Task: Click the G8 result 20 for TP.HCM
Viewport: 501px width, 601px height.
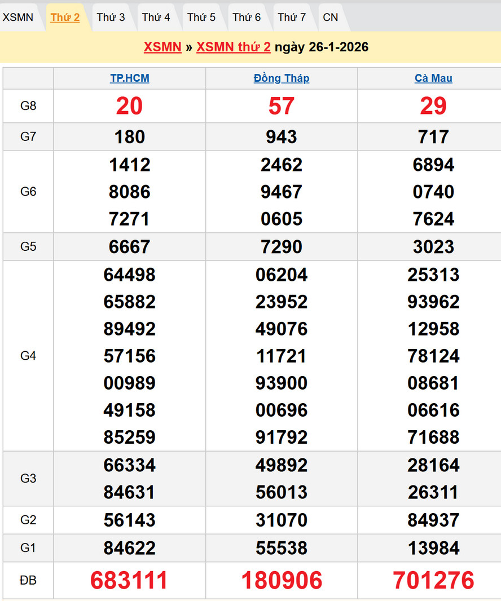Action: [129, 106]
